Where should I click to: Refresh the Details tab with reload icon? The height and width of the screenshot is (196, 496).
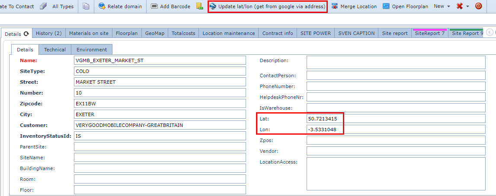pyautogui.click(x=26, y=34)
